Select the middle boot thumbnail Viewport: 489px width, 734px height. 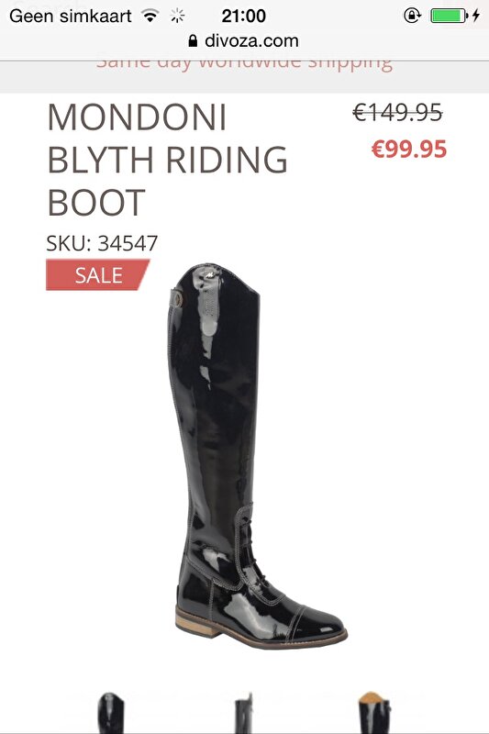click(244, 714)
